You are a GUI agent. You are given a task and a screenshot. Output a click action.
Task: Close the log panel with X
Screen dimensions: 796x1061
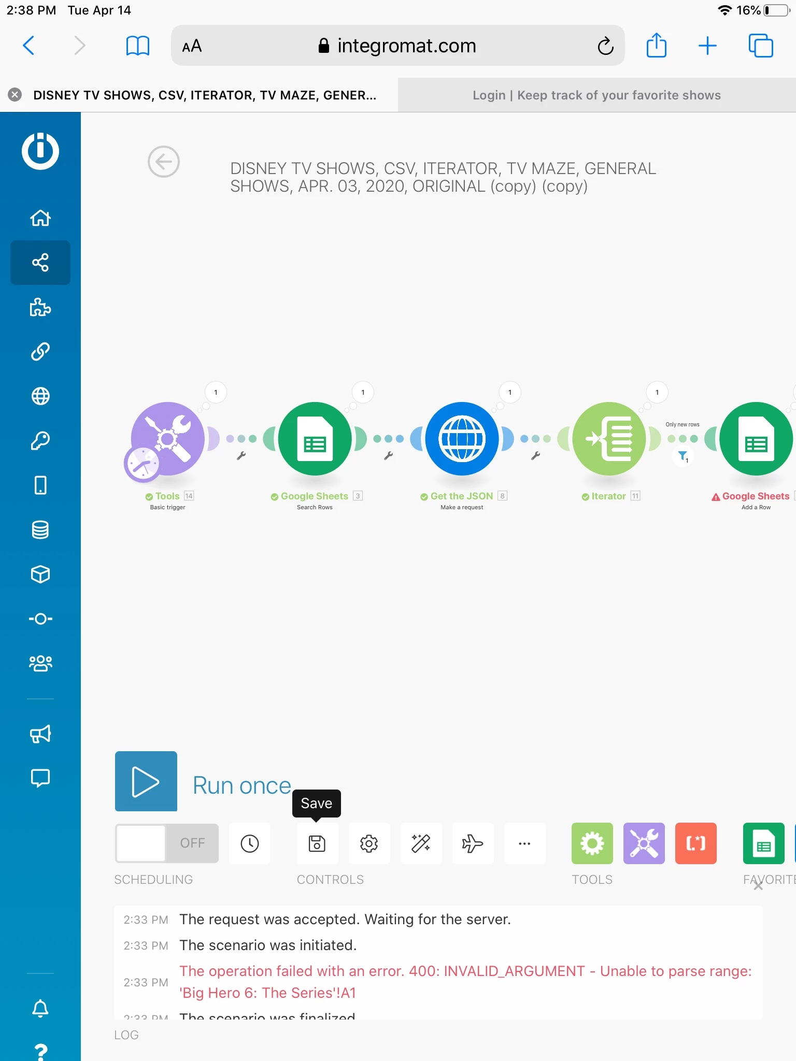tap(758, 886)
